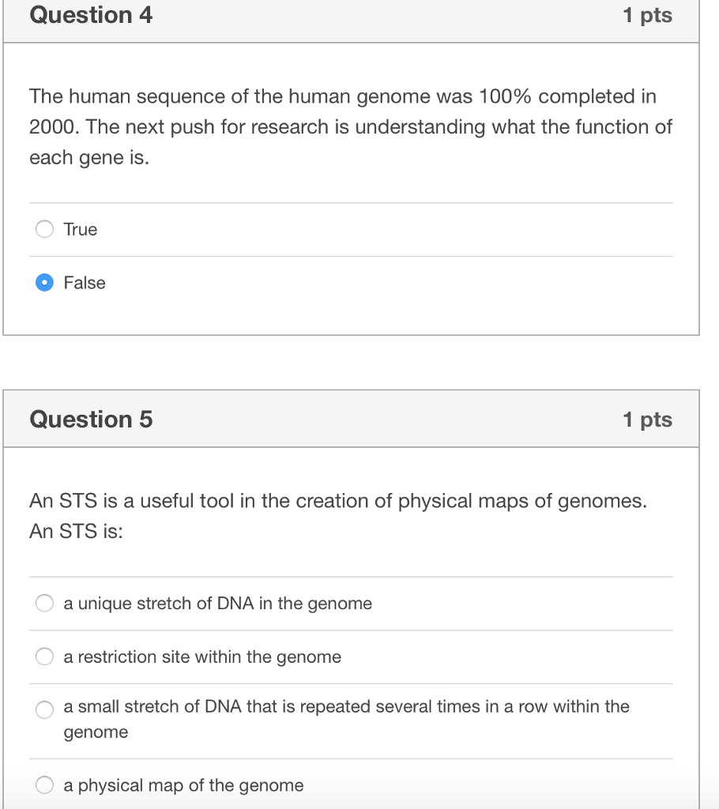Click the physical map answer text

[184, 785]
